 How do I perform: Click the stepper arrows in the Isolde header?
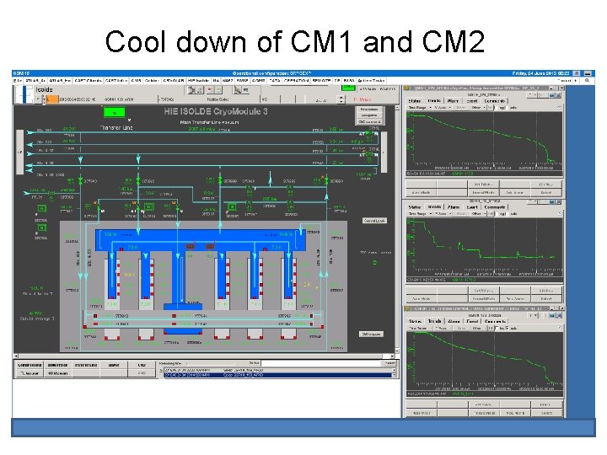pos(341,99)
